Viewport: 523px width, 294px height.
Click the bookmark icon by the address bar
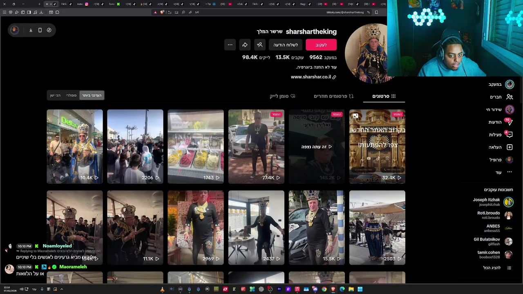tap(376, 12)
